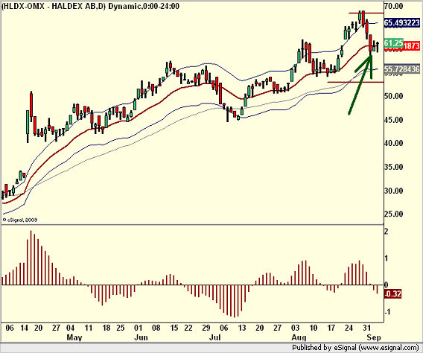
Task: Click the green 61.25 last price label
Action: click(393, 43)
